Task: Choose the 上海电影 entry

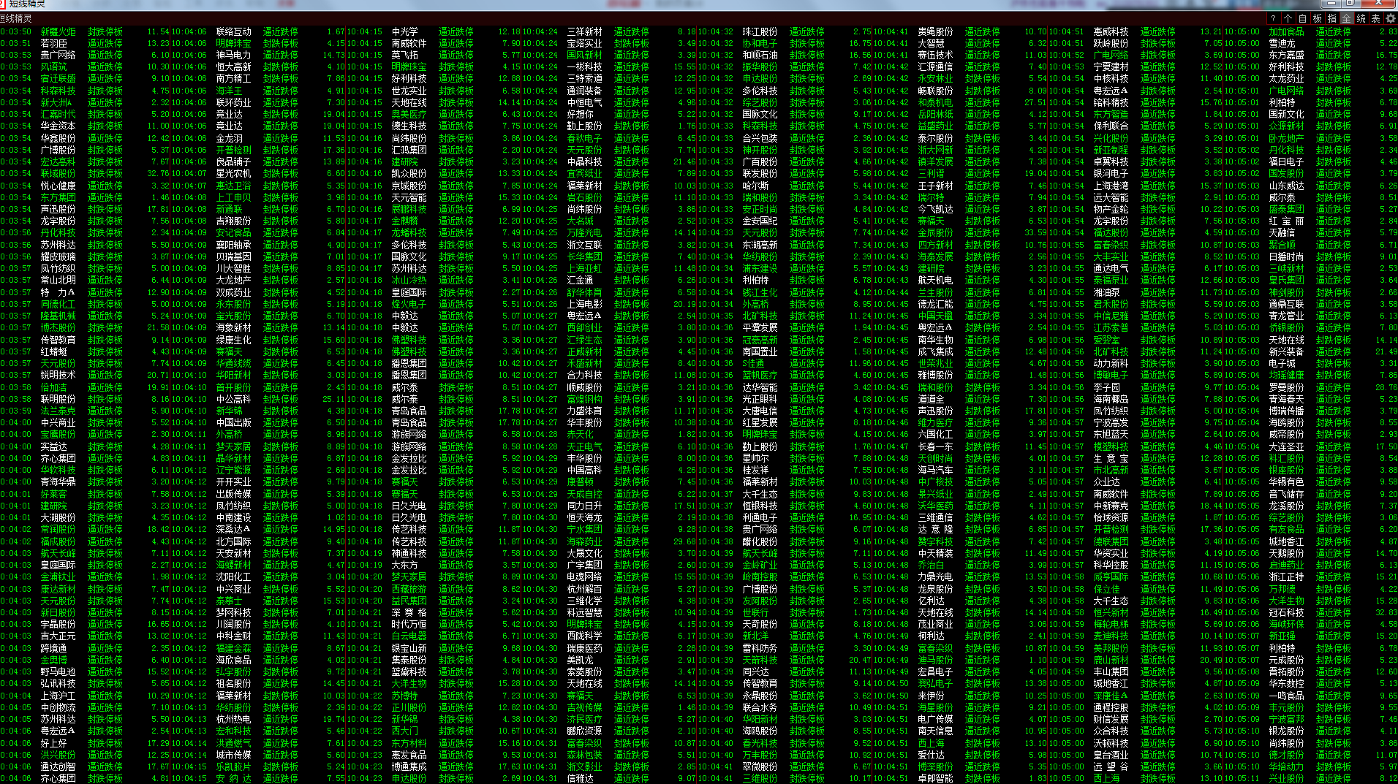Action: [584, 304]
